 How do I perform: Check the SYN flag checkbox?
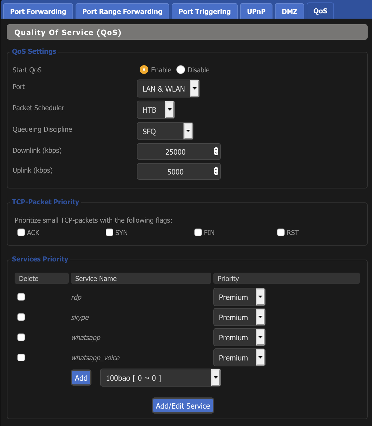109,233
